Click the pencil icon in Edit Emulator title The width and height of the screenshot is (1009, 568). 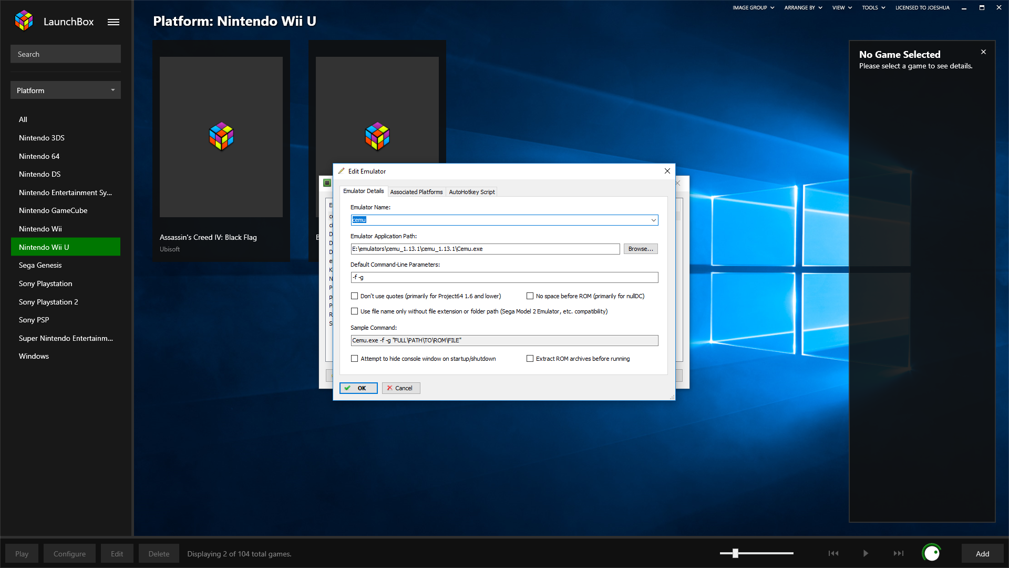(x=341, y=171)
